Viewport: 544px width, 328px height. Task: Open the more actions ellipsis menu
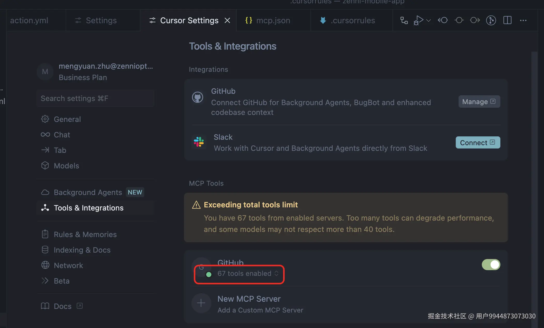coord(523,20)
